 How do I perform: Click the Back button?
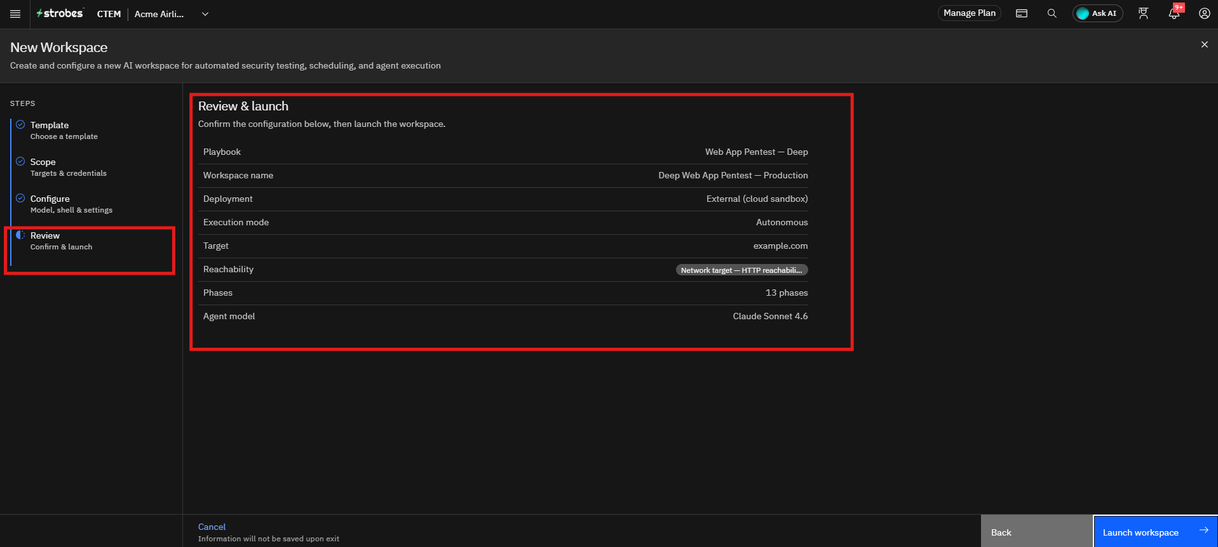click(x=1036, y=532)
